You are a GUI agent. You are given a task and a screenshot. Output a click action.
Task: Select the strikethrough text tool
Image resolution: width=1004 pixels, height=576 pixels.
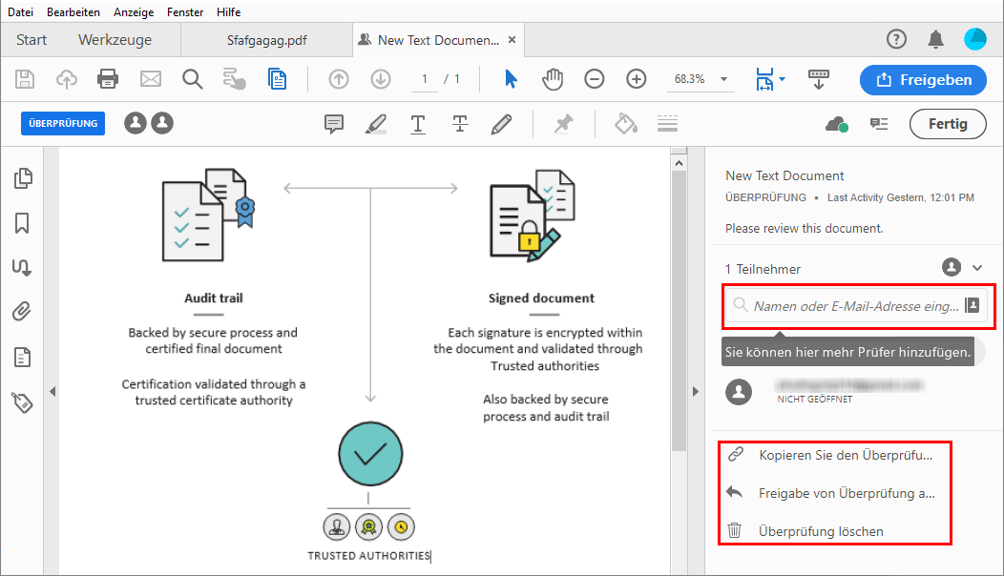tap(460, 124)
